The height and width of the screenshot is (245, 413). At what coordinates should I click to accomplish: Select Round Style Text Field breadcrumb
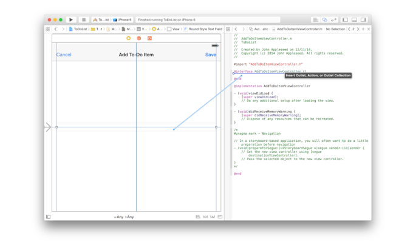(203, 29)
